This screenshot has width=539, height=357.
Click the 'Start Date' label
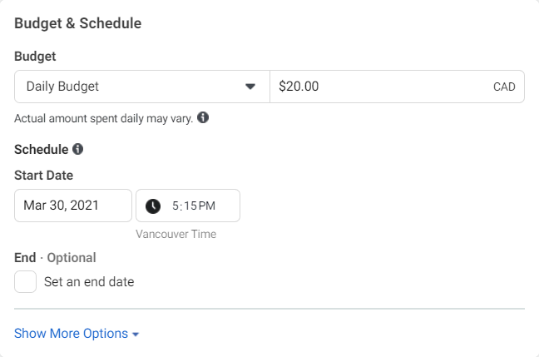pyautogui.click(x=43, y=176)
